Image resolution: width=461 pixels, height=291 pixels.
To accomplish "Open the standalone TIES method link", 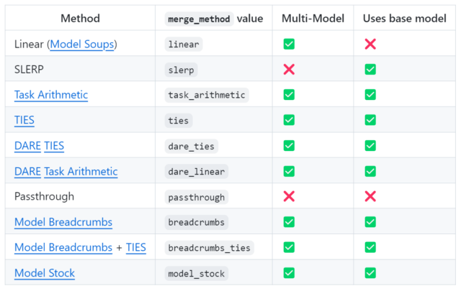I will coord(24,121).
